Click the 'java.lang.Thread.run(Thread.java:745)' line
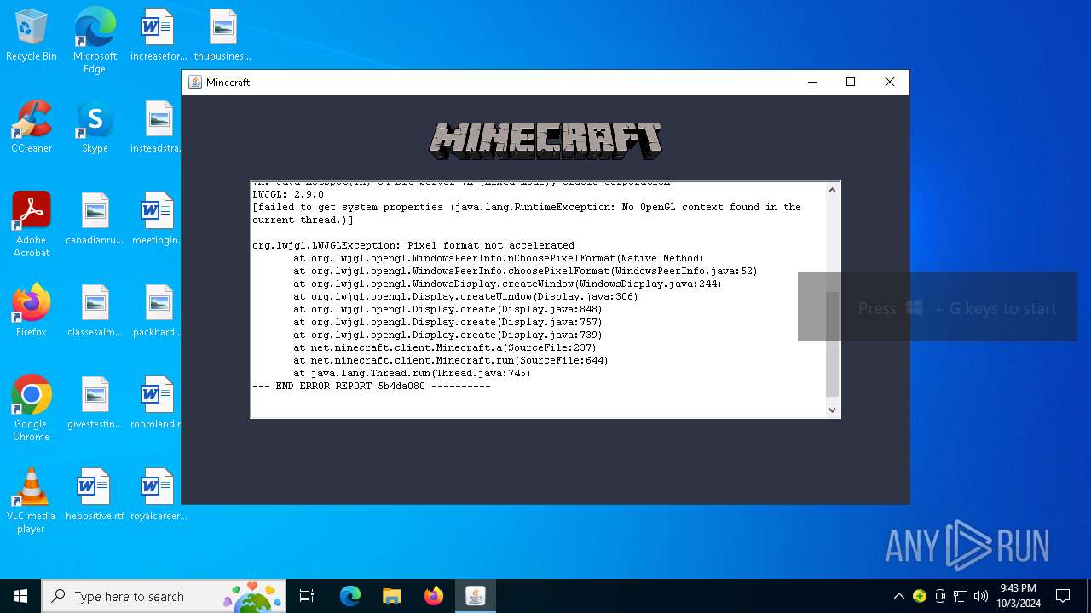Image resolution: width=1091 pixels, height=613 pixels. click(413, 373)
